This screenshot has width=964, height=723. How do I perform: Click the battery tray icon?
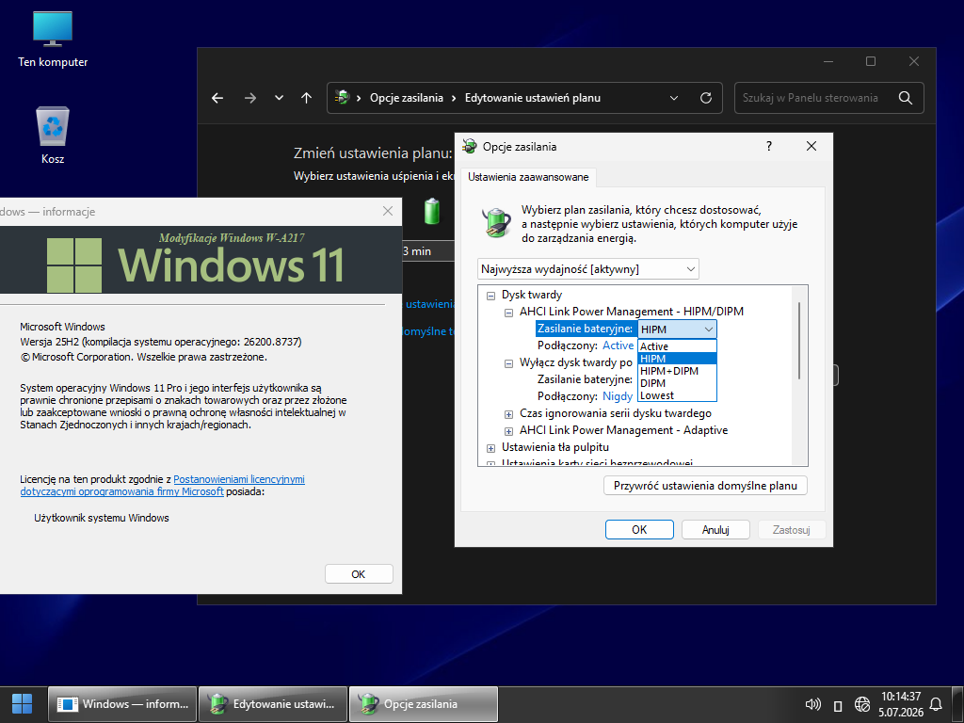(837, 705)
